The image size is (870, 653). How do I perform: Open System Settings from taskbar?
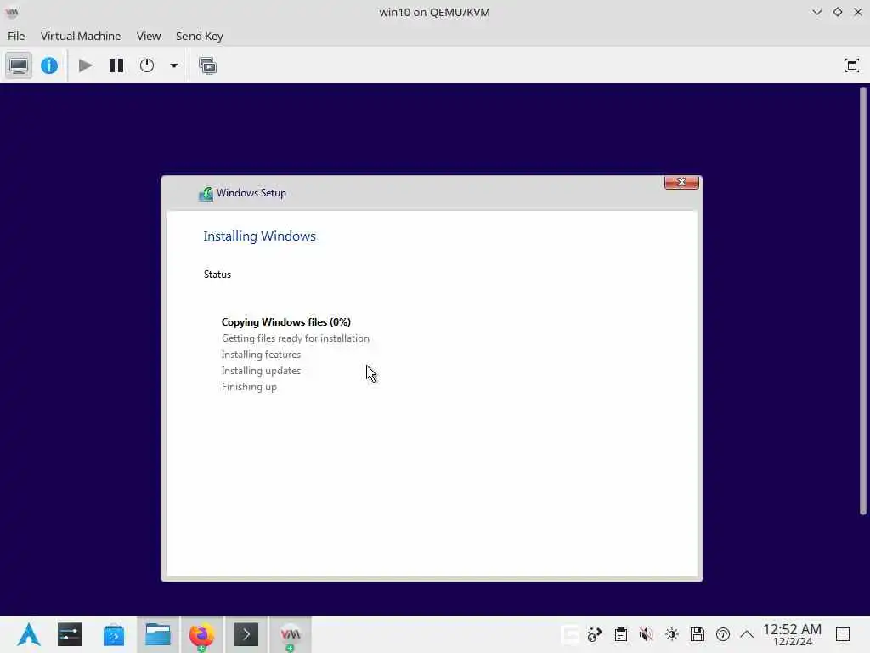(70, 634)
